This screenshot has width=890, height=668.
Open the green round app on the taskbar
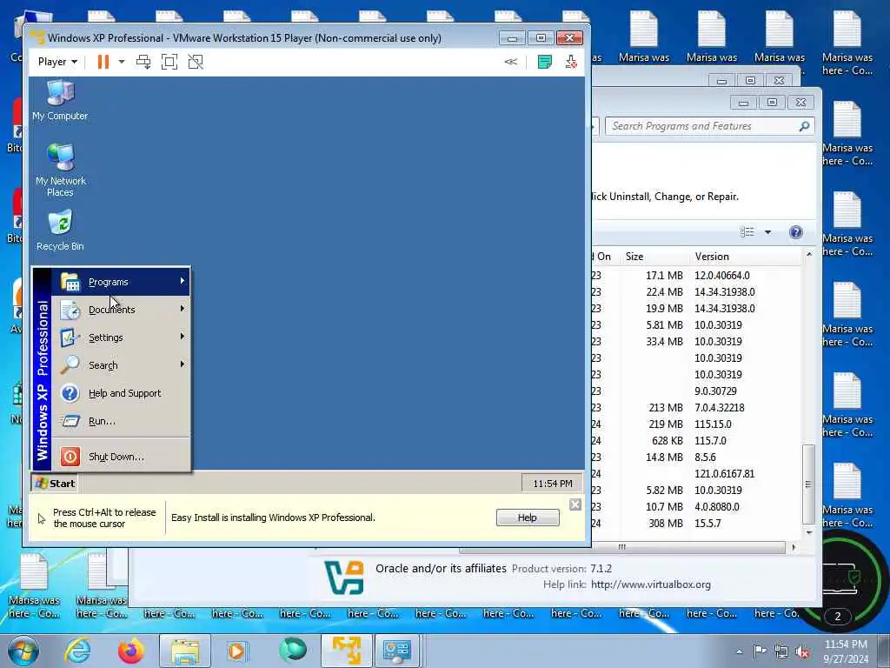click(293, 651)
